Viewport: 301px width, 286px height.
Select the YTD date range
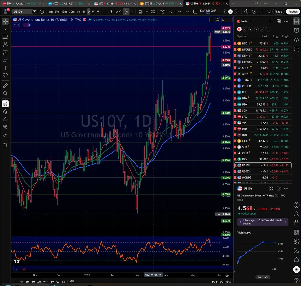[46, 282]
